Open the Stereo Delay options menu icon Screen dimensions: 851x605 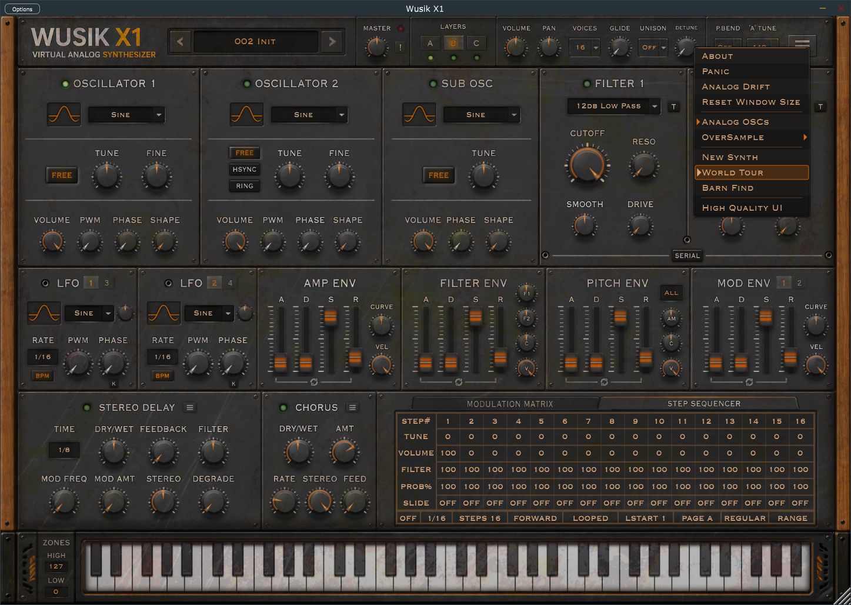[x=189, y=407]
